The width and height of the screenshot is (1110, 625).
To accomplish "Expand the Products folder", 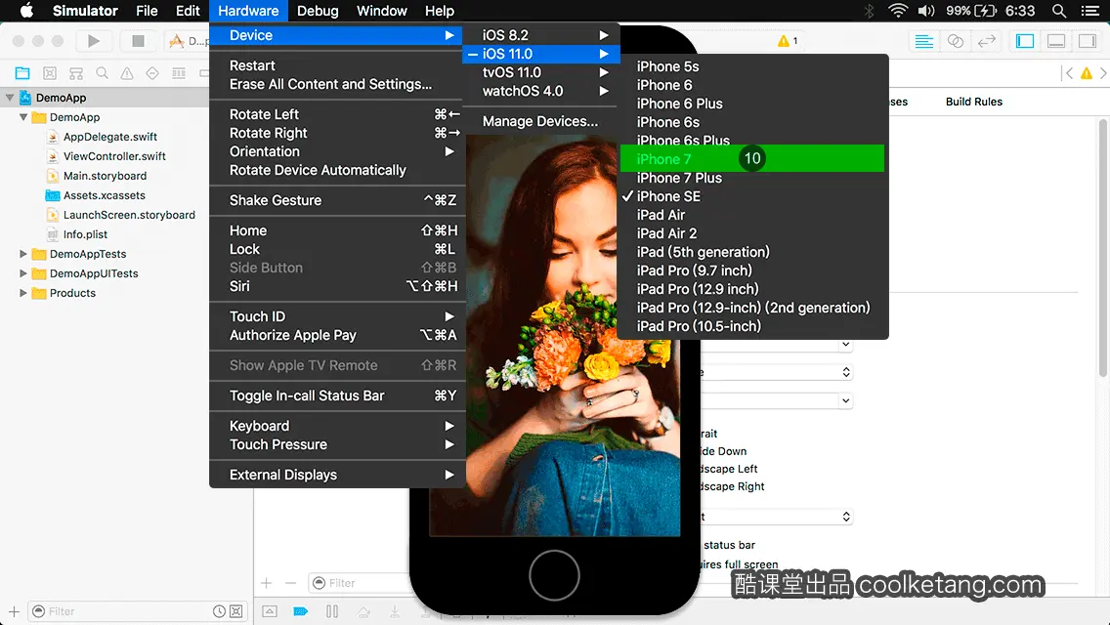I will pos(23,292).
